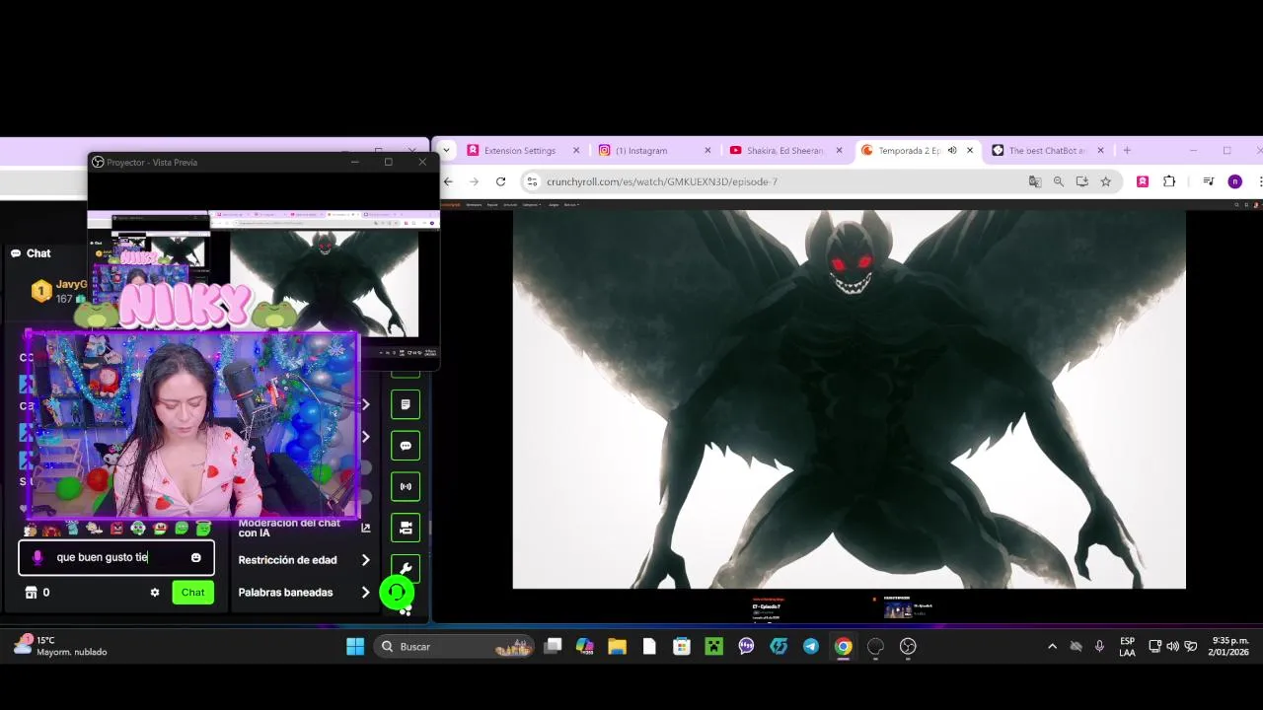Open the Microsoft Store taskbar icon
1263x710 pixels.
click(682, 647)
